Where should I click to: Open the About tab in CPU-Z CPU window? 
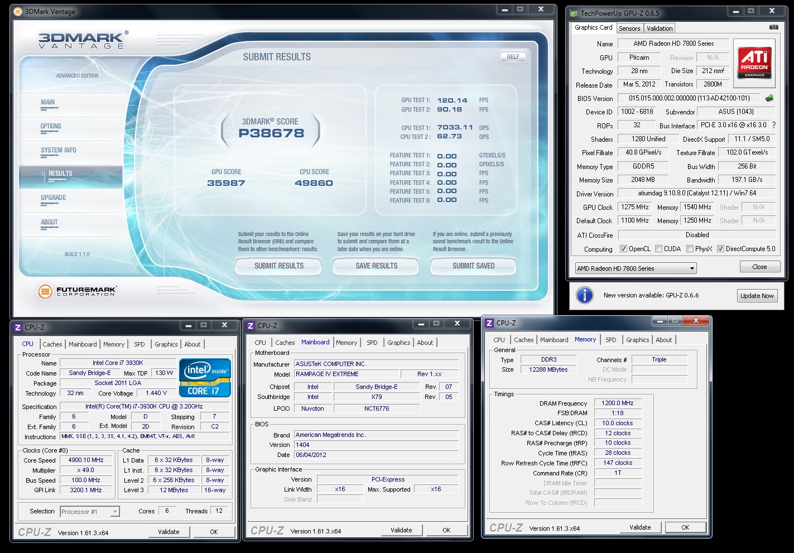193,344
